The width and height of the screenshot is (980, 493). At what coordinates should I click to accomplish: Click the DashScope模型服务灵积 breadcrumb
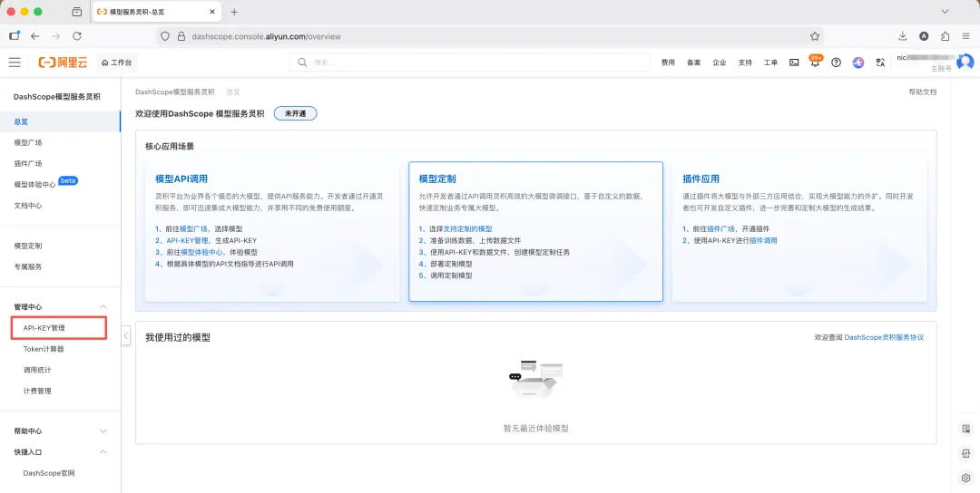(x=174, y=92)
